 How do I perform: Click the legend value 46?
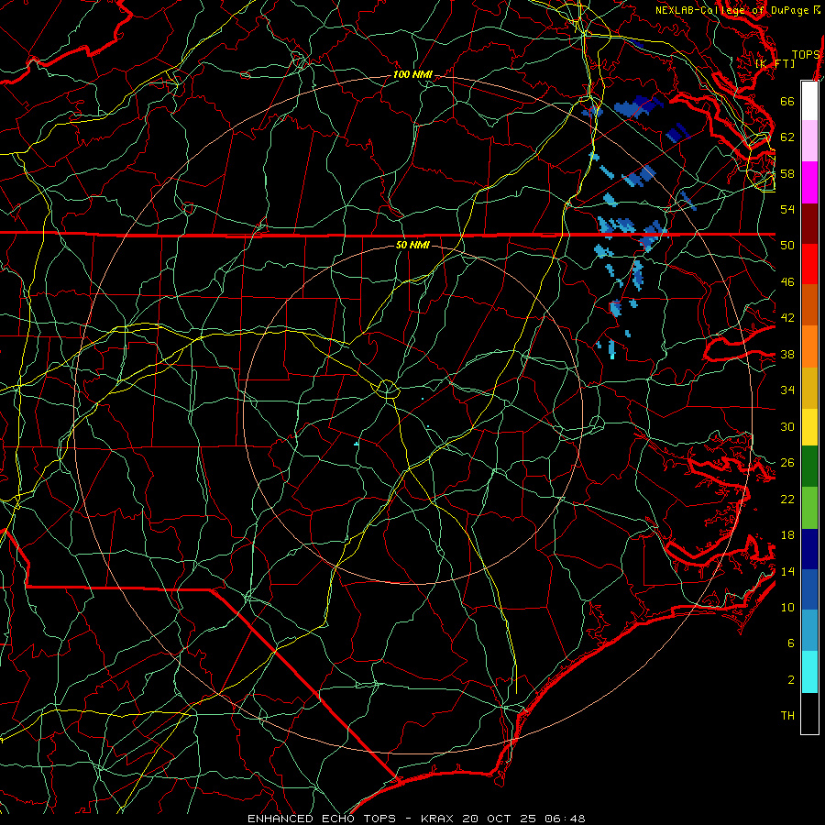point(787,282)
